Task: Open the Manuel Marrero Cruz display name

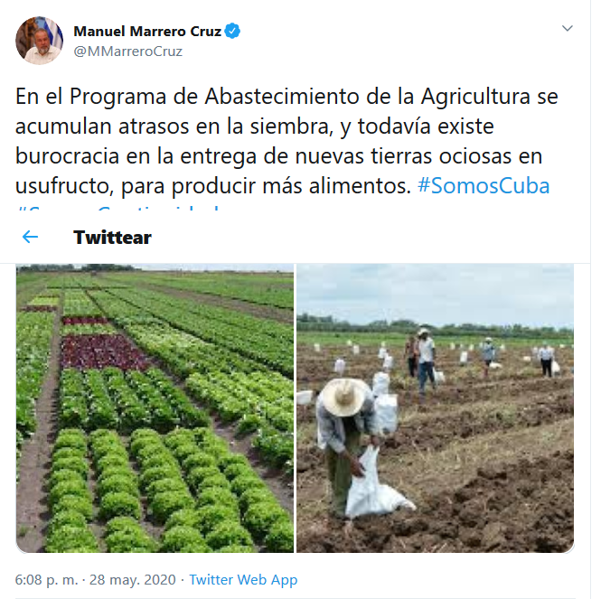Action: (147, 32)
